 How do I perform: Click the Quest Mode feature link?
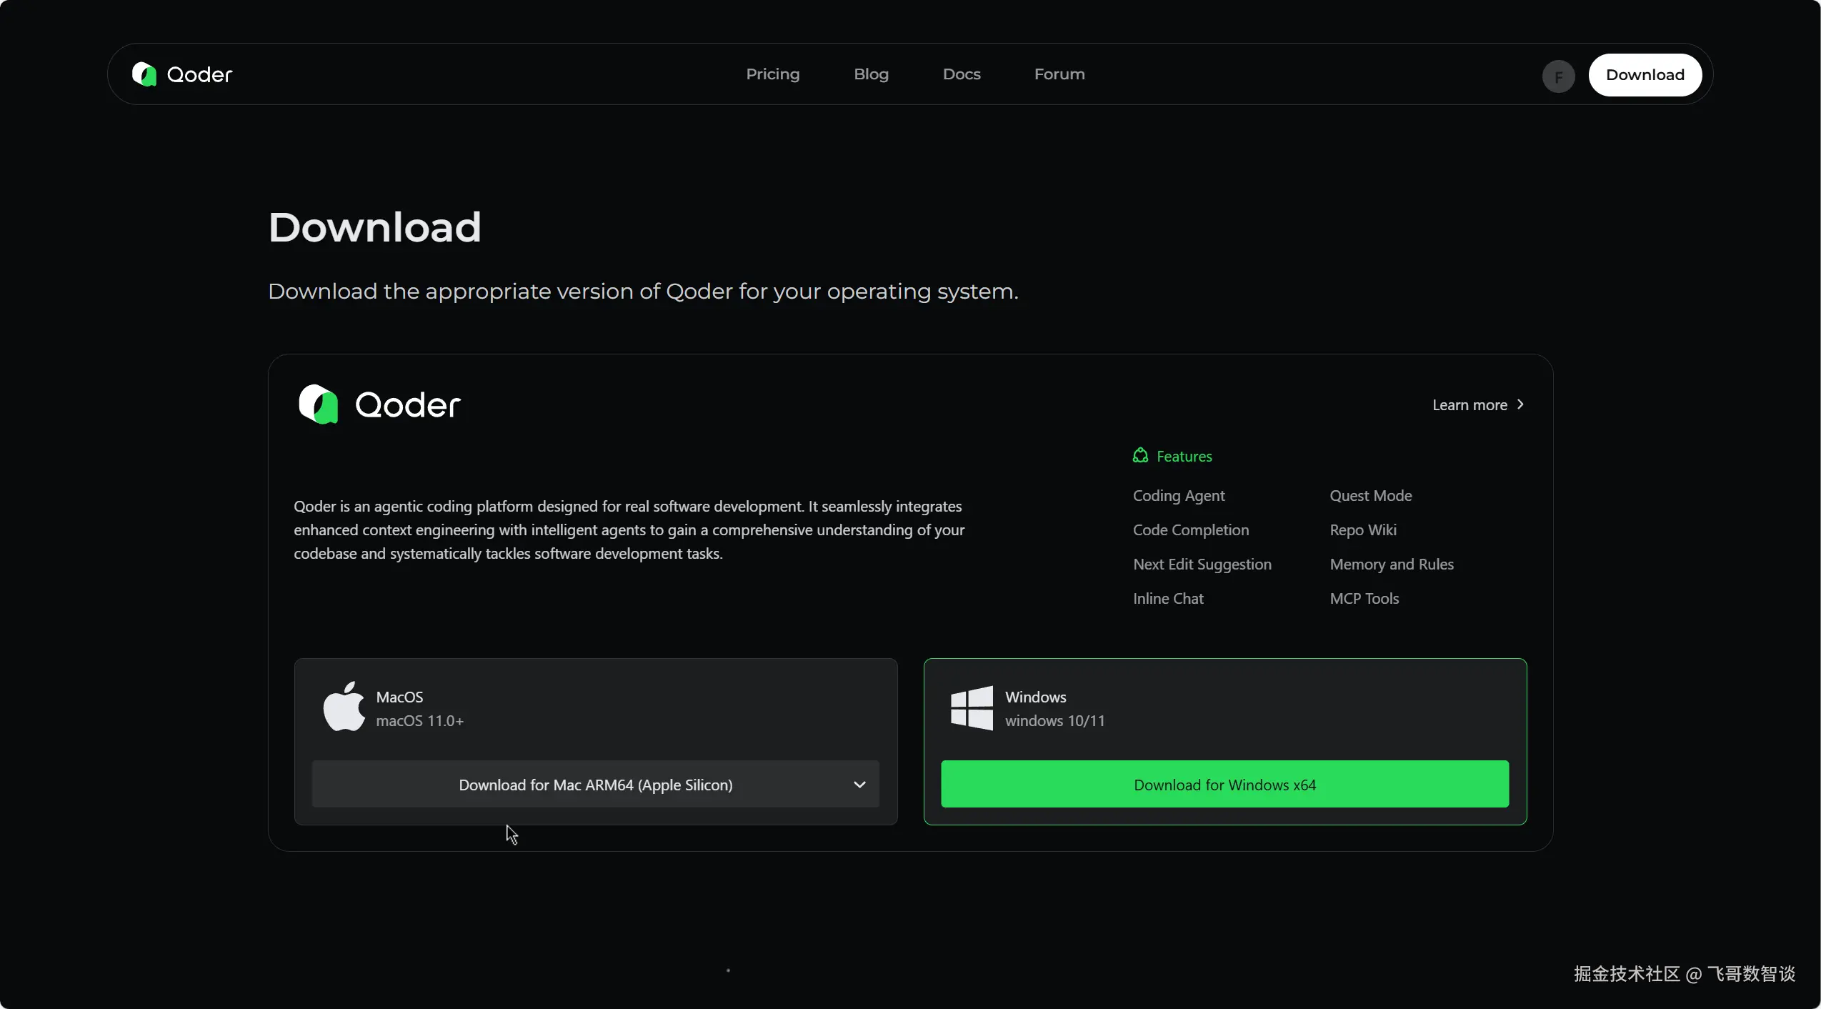click(x=1370, y=496)
